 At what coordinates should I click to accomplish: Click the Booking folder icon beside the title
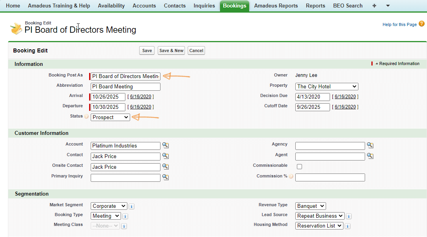click(16, 29)
